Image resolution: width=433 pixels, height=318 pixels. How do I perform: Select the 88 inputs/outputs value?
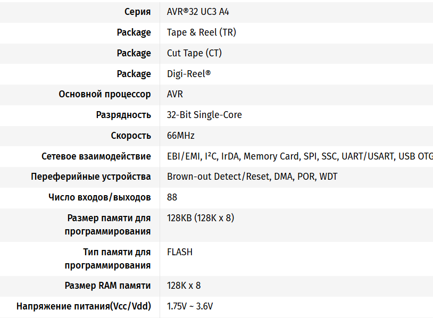click(172, 197)
